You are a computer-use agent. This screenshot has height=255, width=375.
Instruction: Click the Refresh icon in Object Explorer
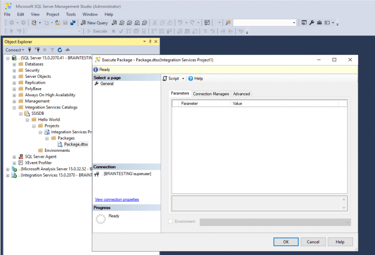(x=60, y=50)
